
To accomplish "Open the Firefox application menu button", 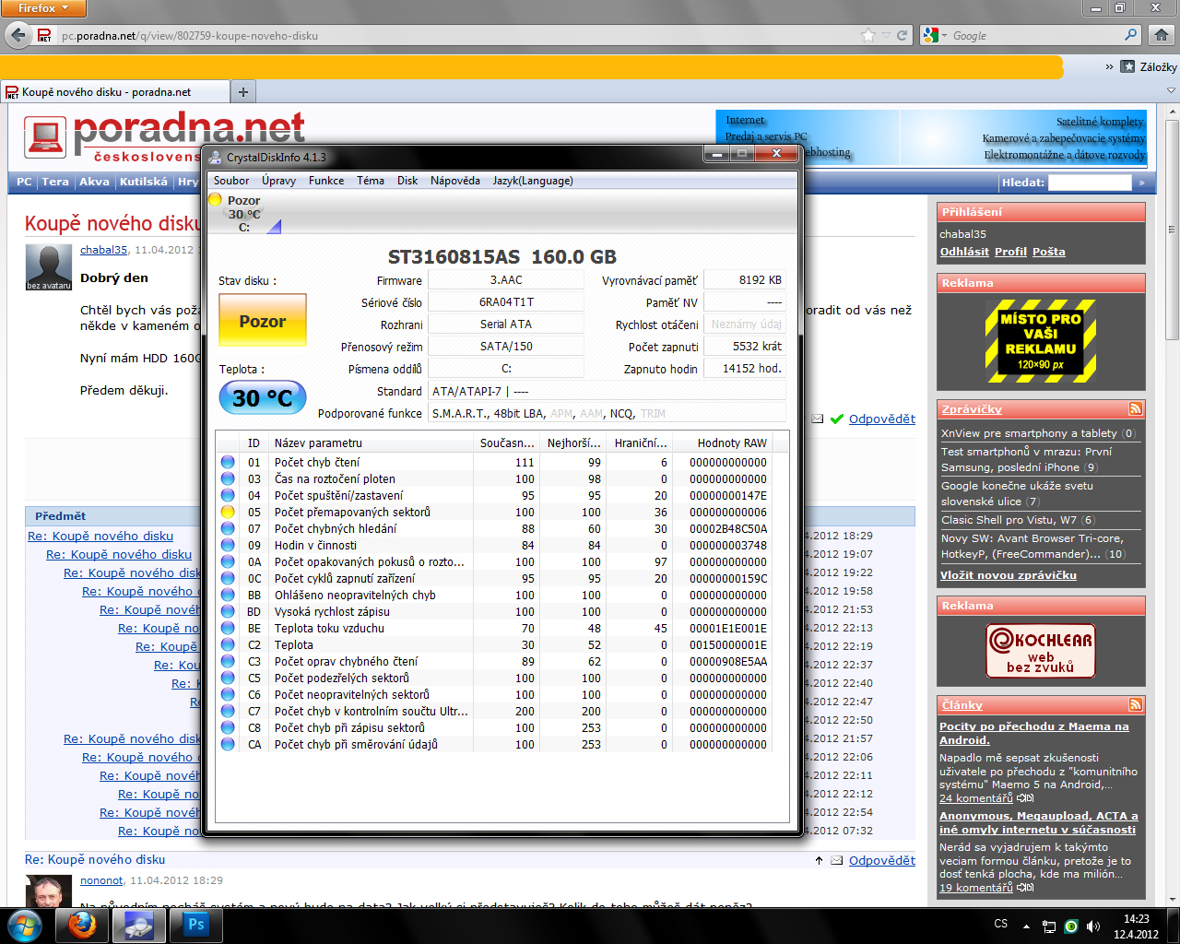I will 43,8.
